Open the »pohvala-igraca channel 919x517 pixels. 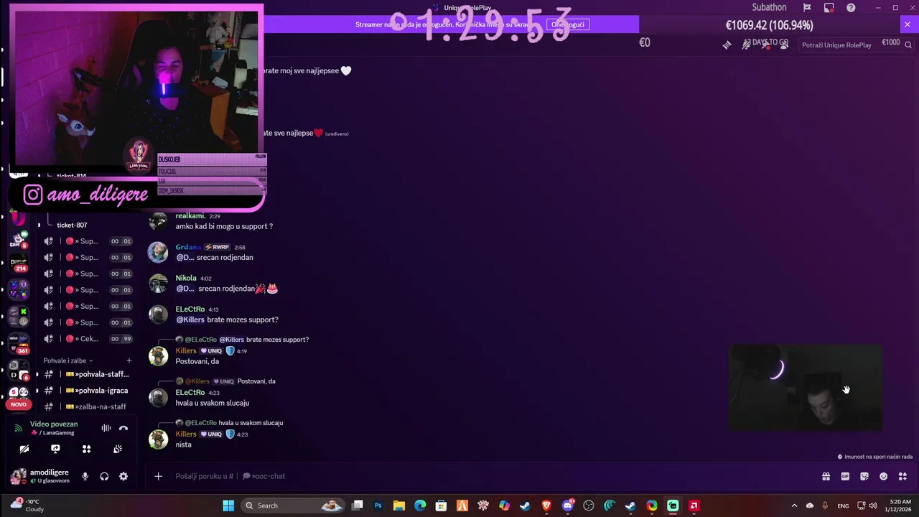pos(86,391)
